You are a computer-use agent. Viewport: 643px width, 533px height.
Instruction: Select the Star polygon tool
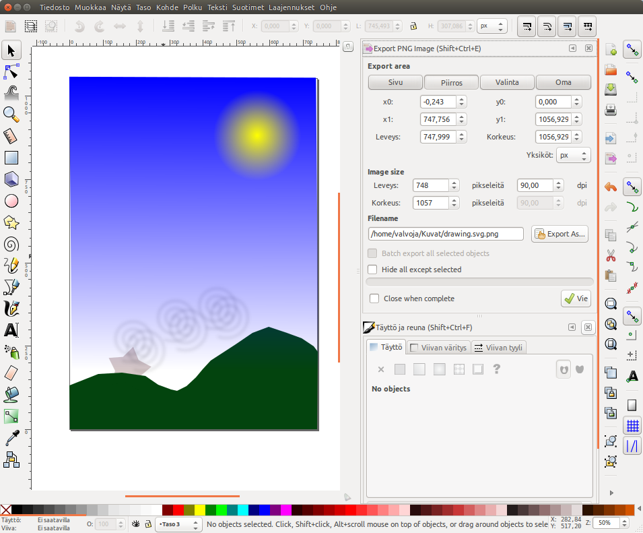tap(11, 222)
